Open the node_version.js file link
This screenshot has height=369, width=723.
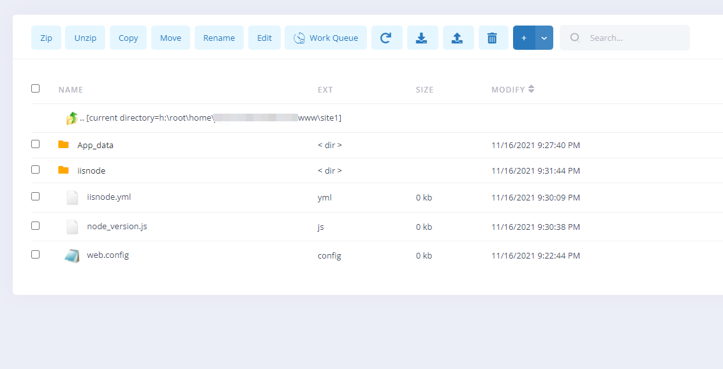click(x=117, y=227)
